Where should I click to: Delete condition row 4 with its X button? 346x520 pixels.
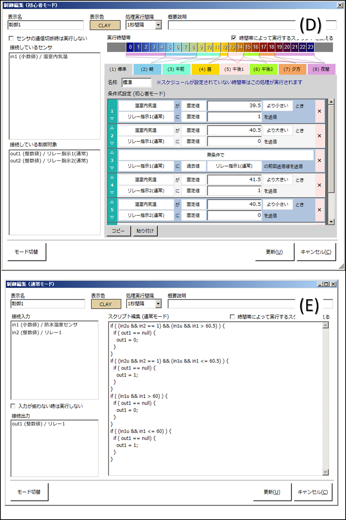pos(319,185)
